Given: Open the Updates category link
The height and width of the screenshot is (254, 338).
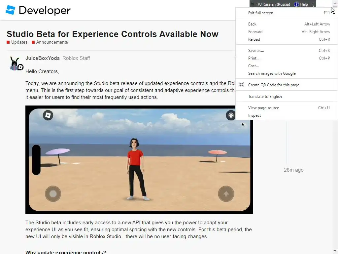Looking at the screenshot, I should point(19,42).
